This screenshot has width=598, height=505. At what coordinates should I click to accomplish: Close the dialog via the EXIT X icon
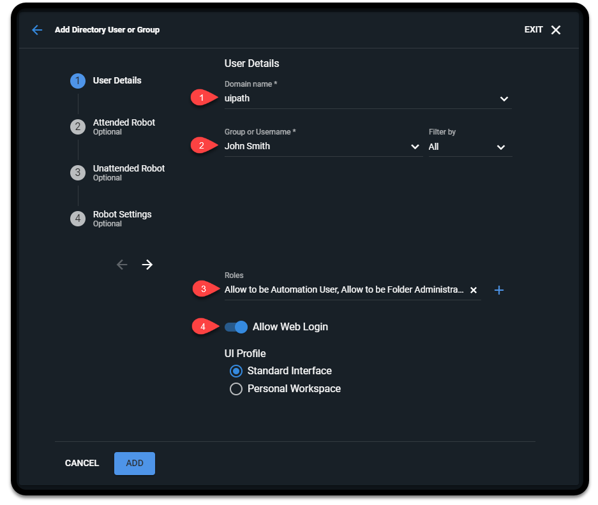click(x=555, y=29)
